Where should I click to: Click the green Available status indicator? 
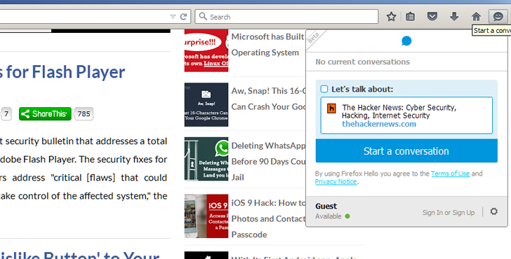pos(347,216)
